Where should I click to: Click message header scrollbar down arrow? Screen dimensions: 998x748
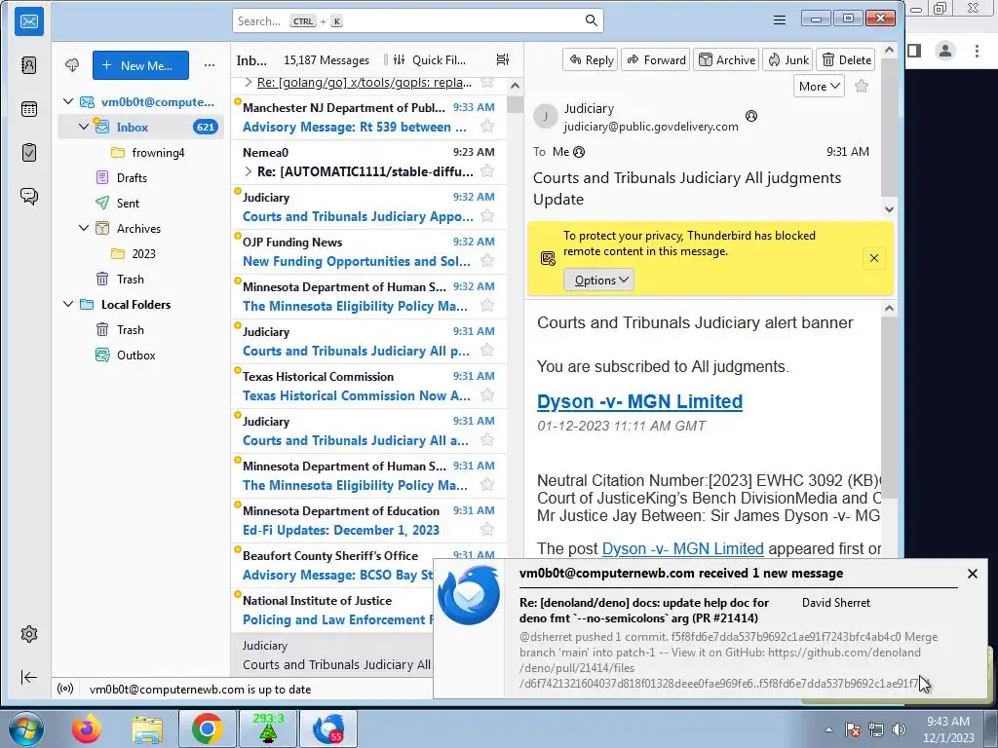889,208
